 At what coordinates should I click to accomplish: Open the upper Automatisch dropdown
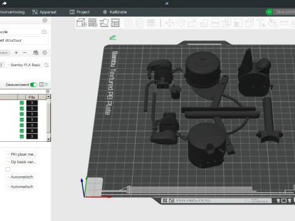pos(21,177)
